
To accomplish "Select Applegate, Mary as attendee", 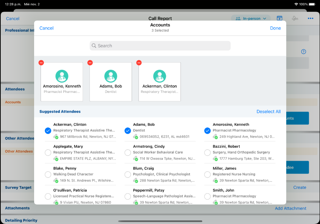I will coord(48,153).
